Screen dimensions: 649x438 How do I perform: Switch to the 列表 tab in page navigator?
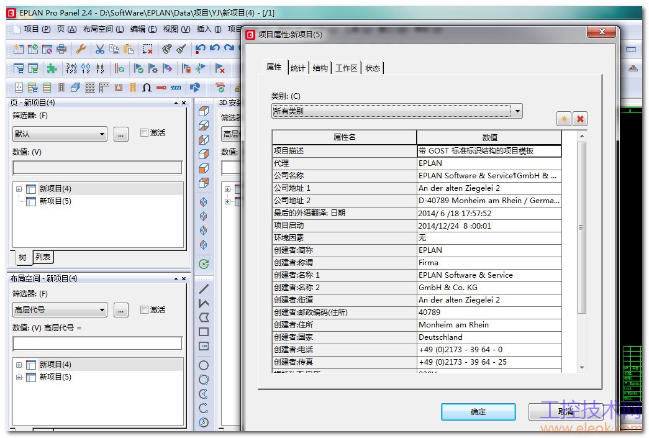43,257
